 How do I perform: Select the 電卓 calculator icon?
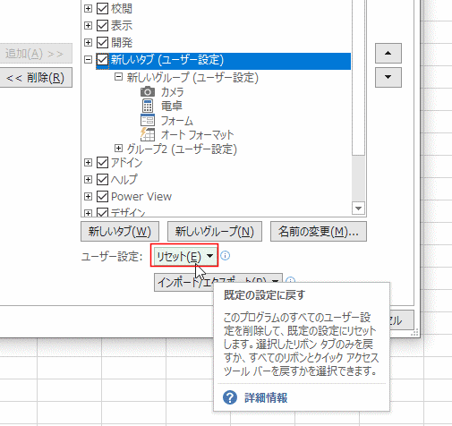click(148, 106)
